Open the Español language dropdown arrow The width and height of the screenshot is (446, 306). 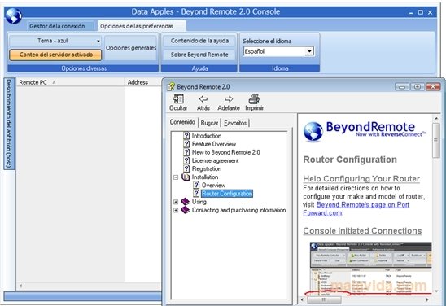tap(309, 51)
